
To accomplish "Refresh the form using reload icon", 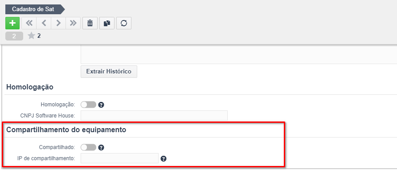I will pyautogui.click(x=124, y=23).
